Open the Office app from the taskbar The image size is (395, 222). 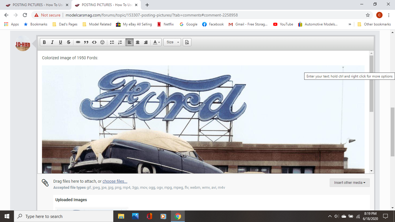pos(149,216)
